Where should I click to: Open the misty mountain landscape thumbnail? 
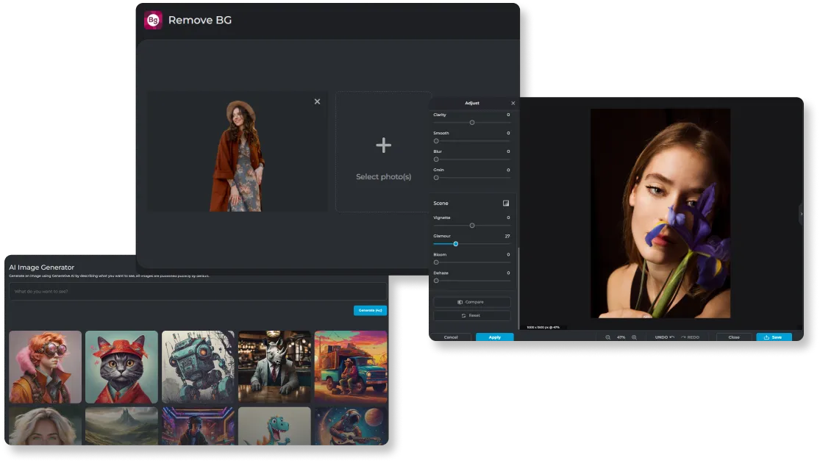[121, 426]
